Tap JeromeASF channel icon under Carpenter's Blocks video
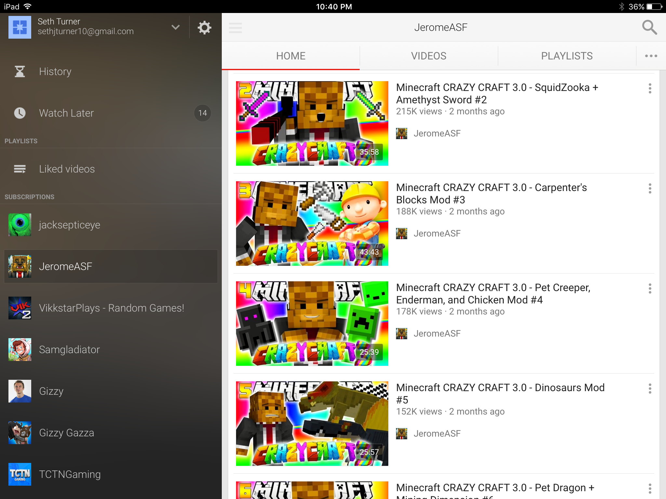The width and height of the screenshot is (666, 499). click(x=402, y=234)
